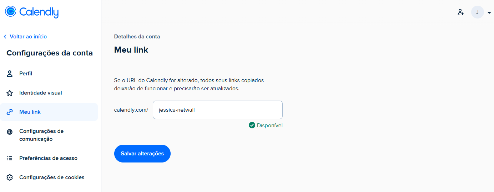The height and width of the screenshot is (192, 494).
Task: Select Preferências de acesso menu item
Action: click(49, 158)
